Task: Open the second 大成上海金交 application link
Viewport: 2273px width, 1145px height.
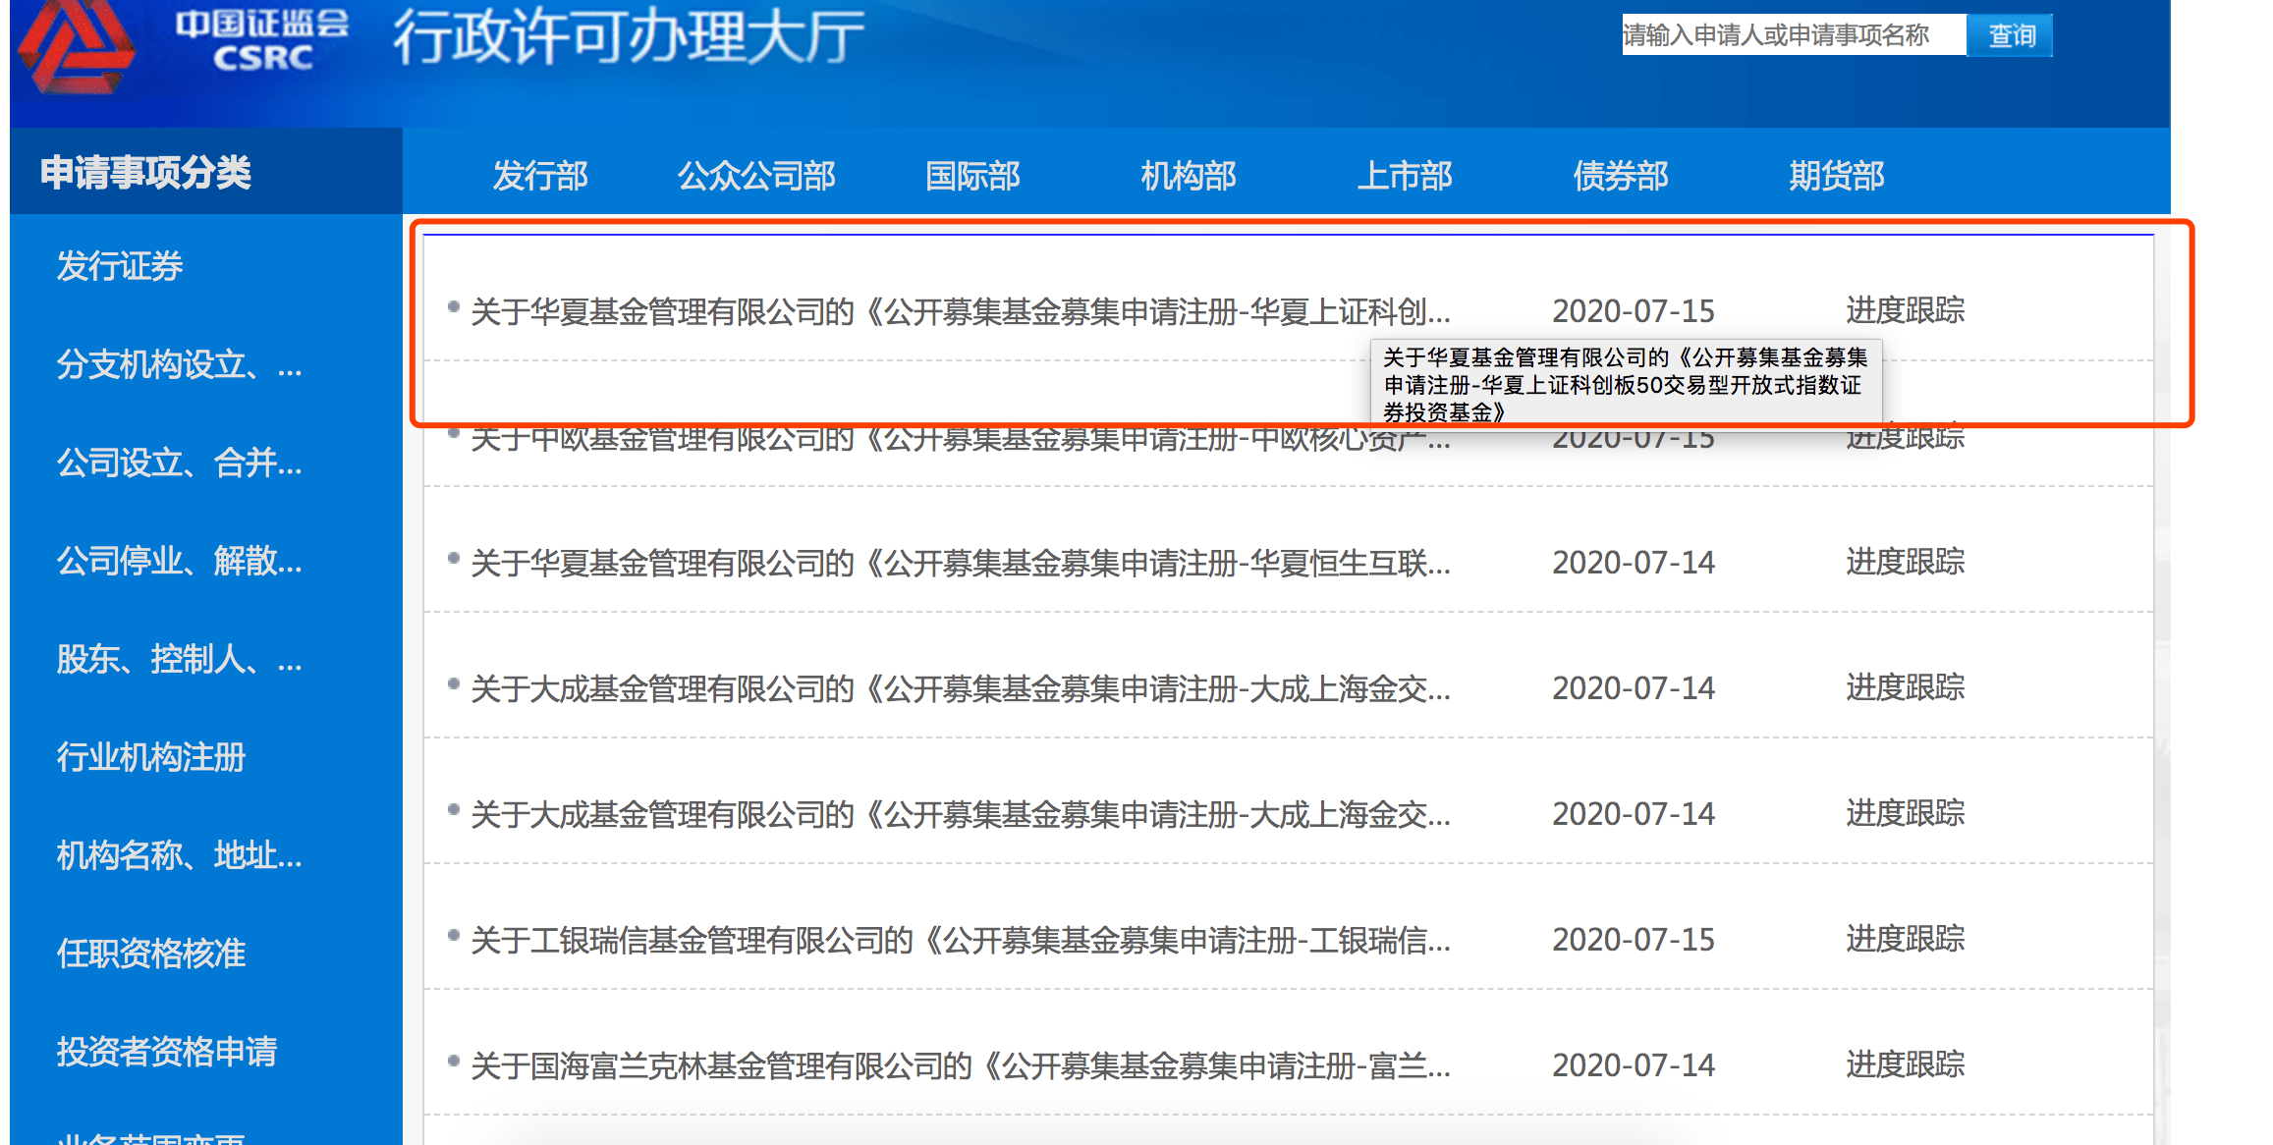Action: click(x=961, y=814)
